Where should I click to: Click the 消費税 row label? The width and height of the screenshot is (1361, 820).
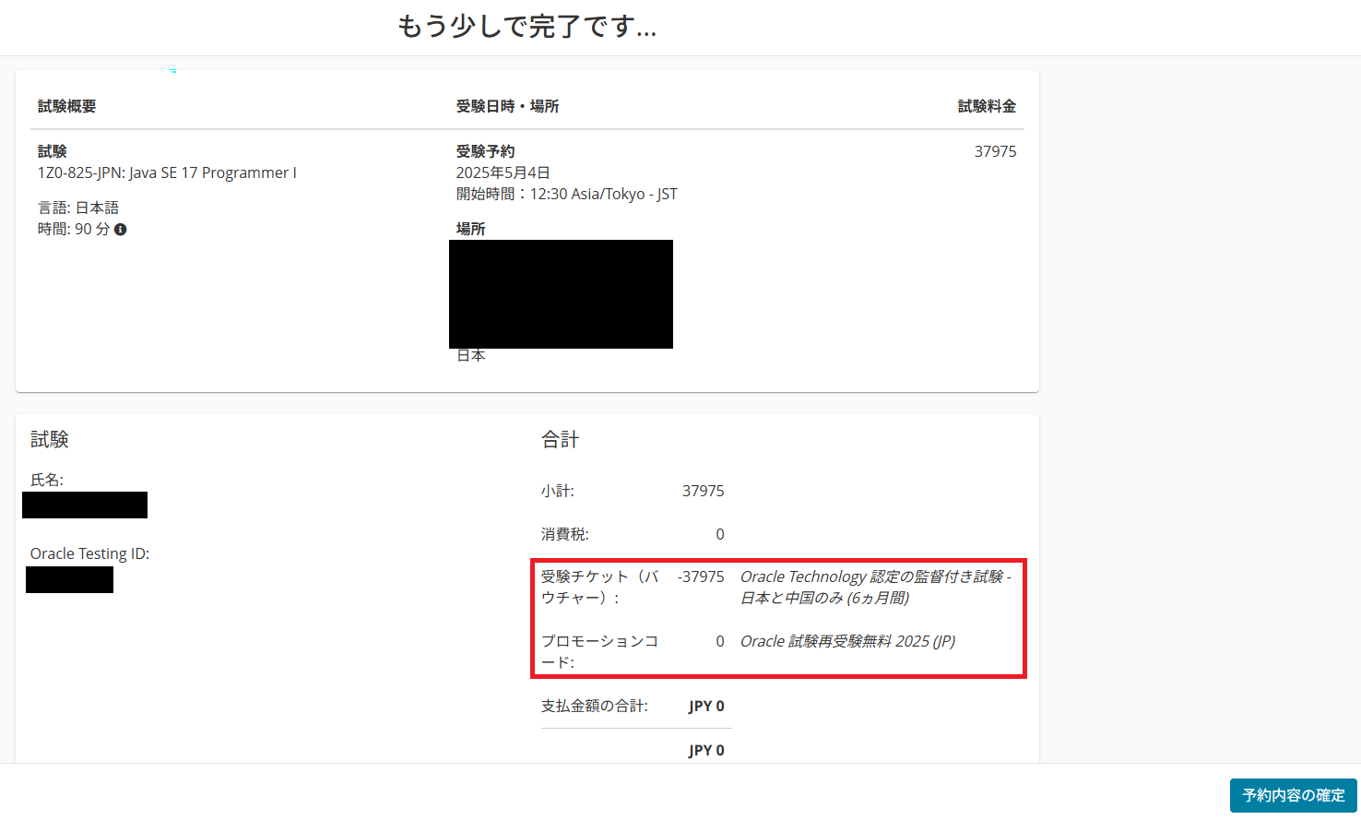[x=564, y=534]
